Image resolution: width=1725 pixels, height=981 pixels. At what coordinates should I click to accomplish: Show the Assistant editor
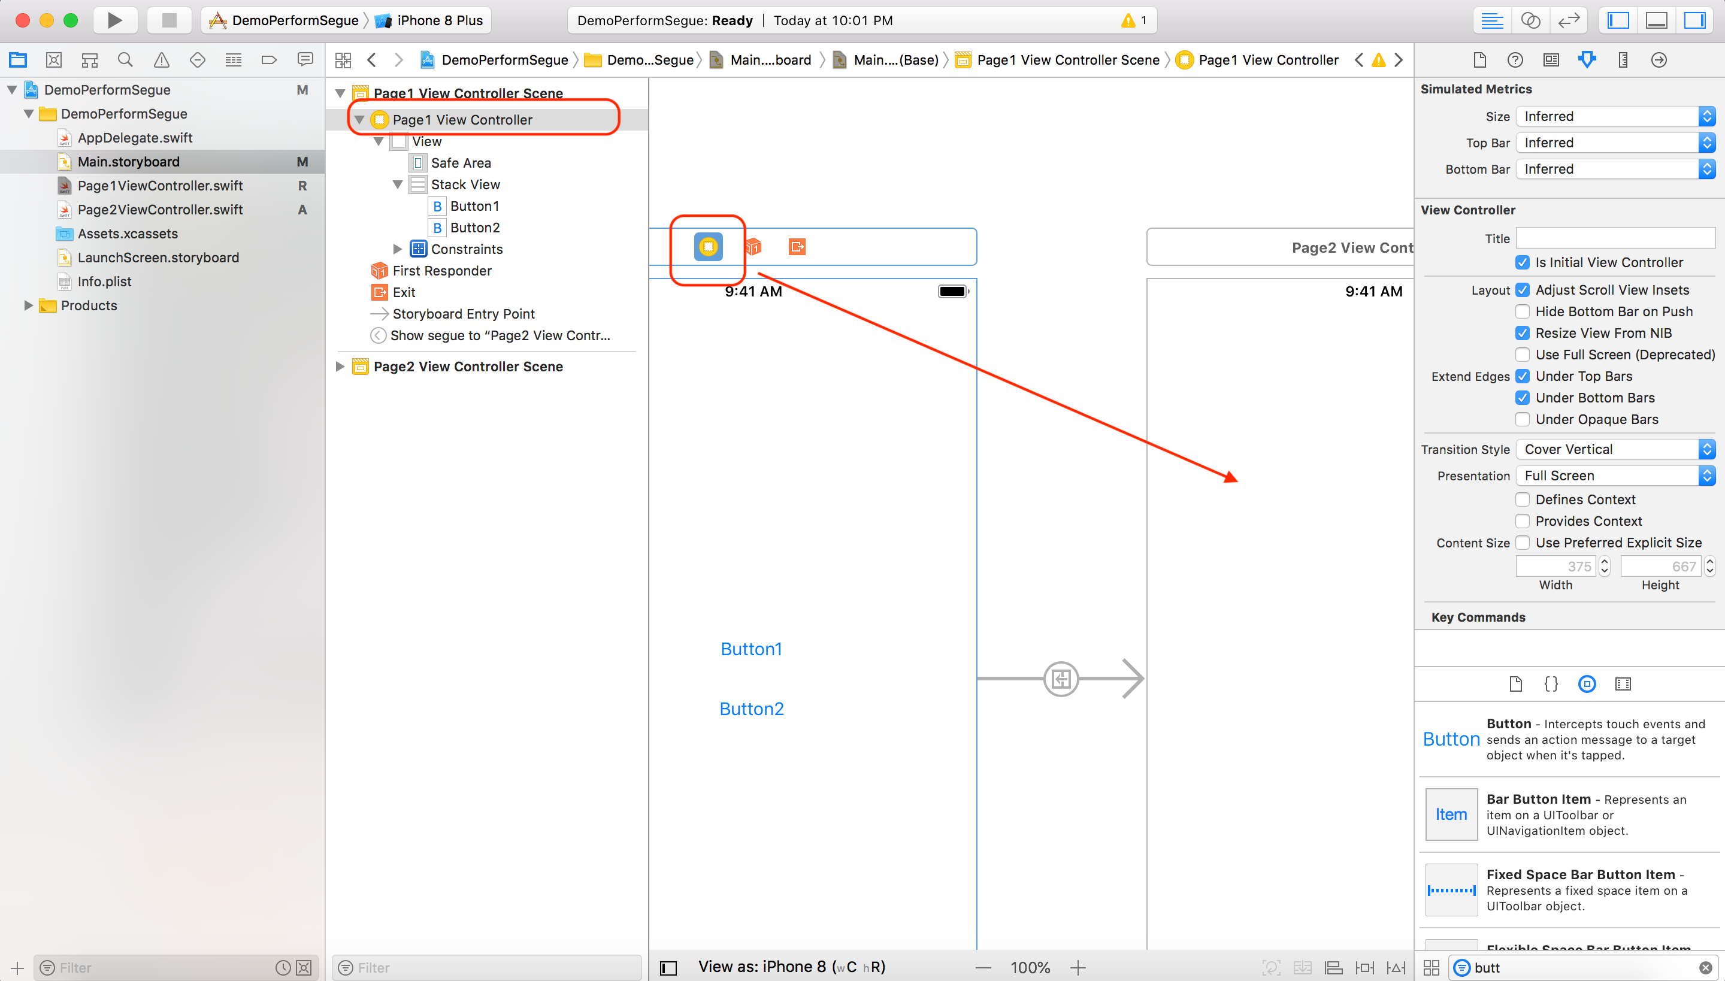tap(1530, 20)
